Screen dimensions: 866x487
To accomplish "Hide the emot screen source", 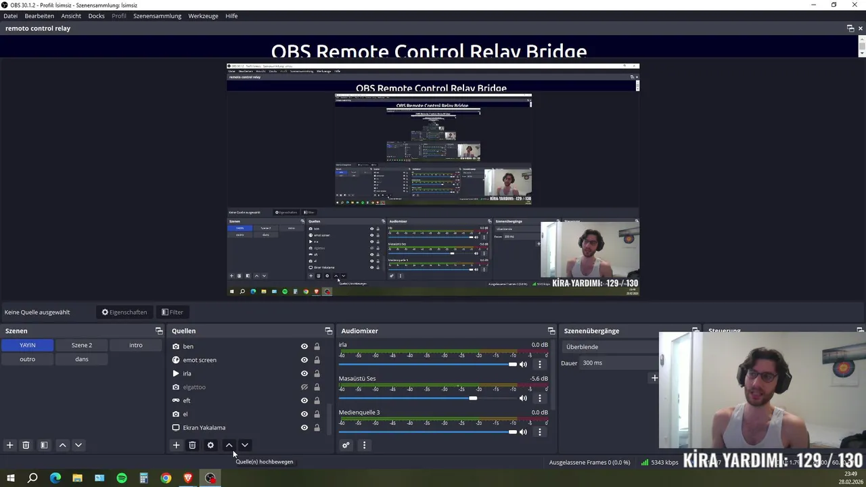I will [304, 360].
